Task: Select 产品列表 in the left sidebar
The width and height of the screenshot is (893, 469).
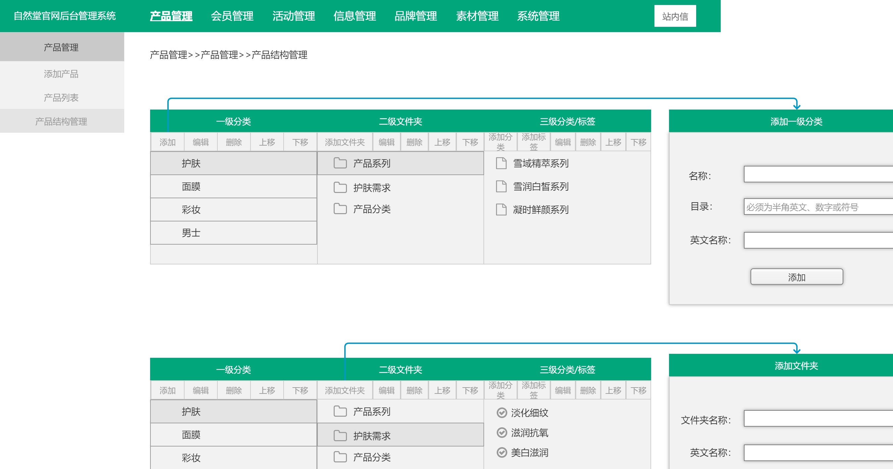Action: click(62, 97)
